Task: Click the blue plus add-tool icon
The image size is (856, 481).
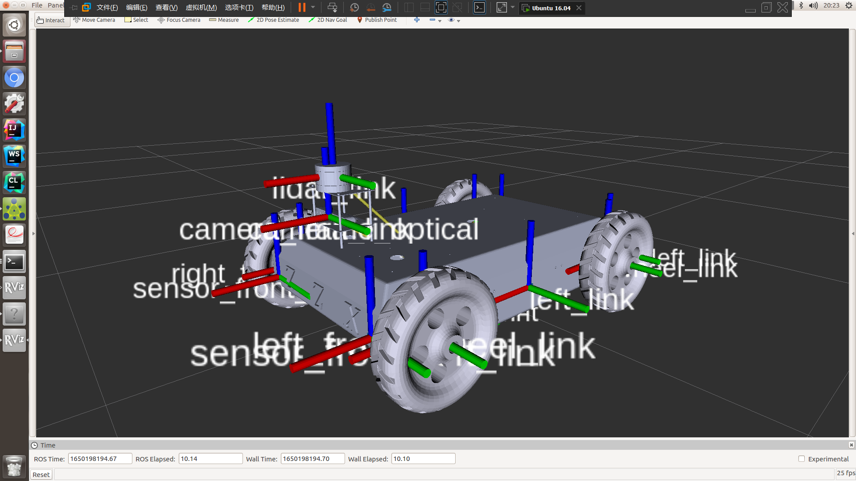Action: (417, 20)
